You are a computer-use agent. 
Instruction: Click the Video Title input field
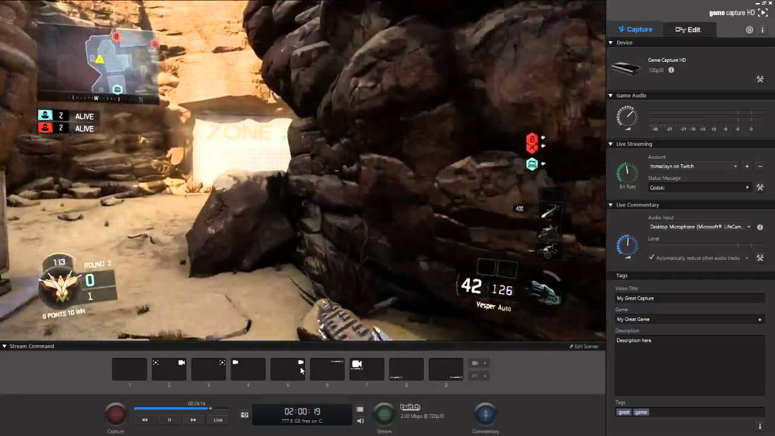click(x=690, y=298)
